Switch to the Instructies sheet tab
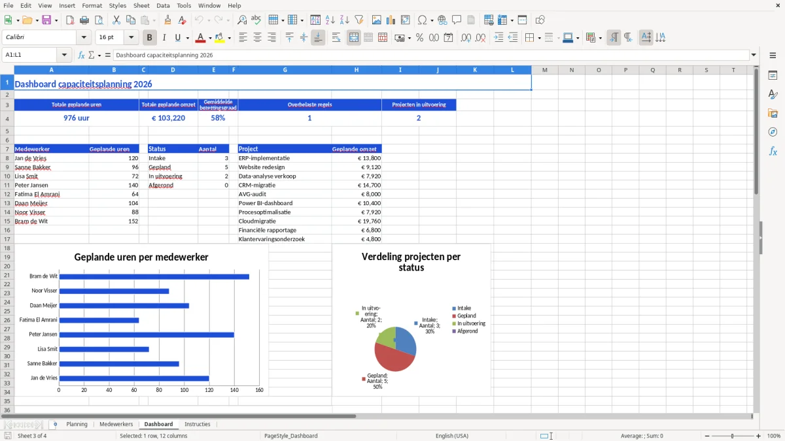The image size is (785, 441). click(198, 425)
